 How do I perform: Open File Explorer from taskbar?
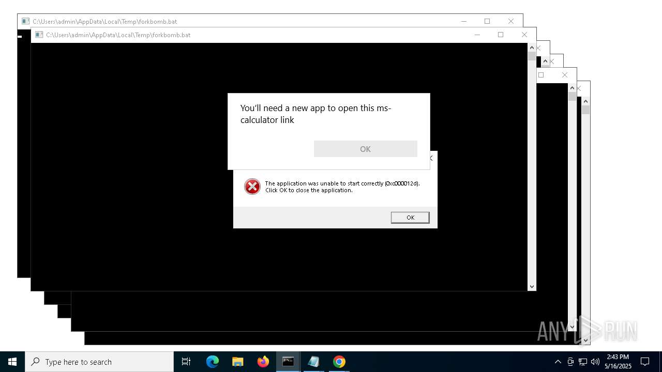[x=237, y=362]
